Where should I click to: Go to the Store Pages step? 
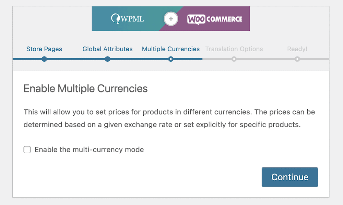click(x=44, y=49)
